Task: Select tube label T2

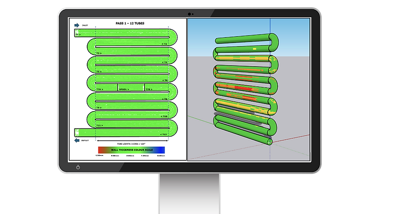Action: click(x=164, y=44)
